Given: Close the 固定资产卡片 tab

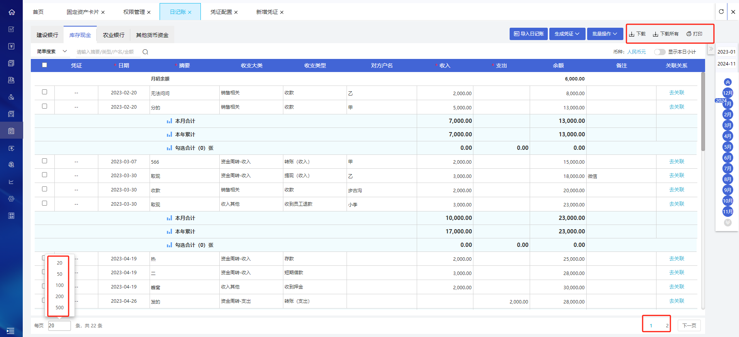Looking at the screenshot, I should (x=103, y=12).
